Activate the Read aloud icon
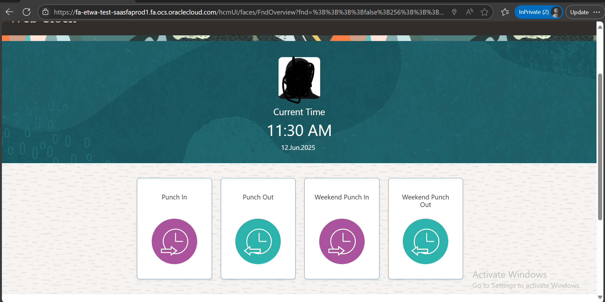 tap(469, 12)
